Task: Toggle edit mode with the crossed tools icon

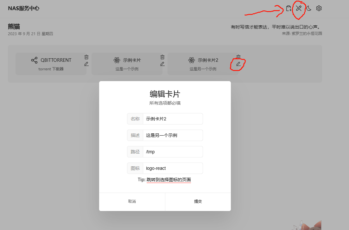Action: point(299,8)
